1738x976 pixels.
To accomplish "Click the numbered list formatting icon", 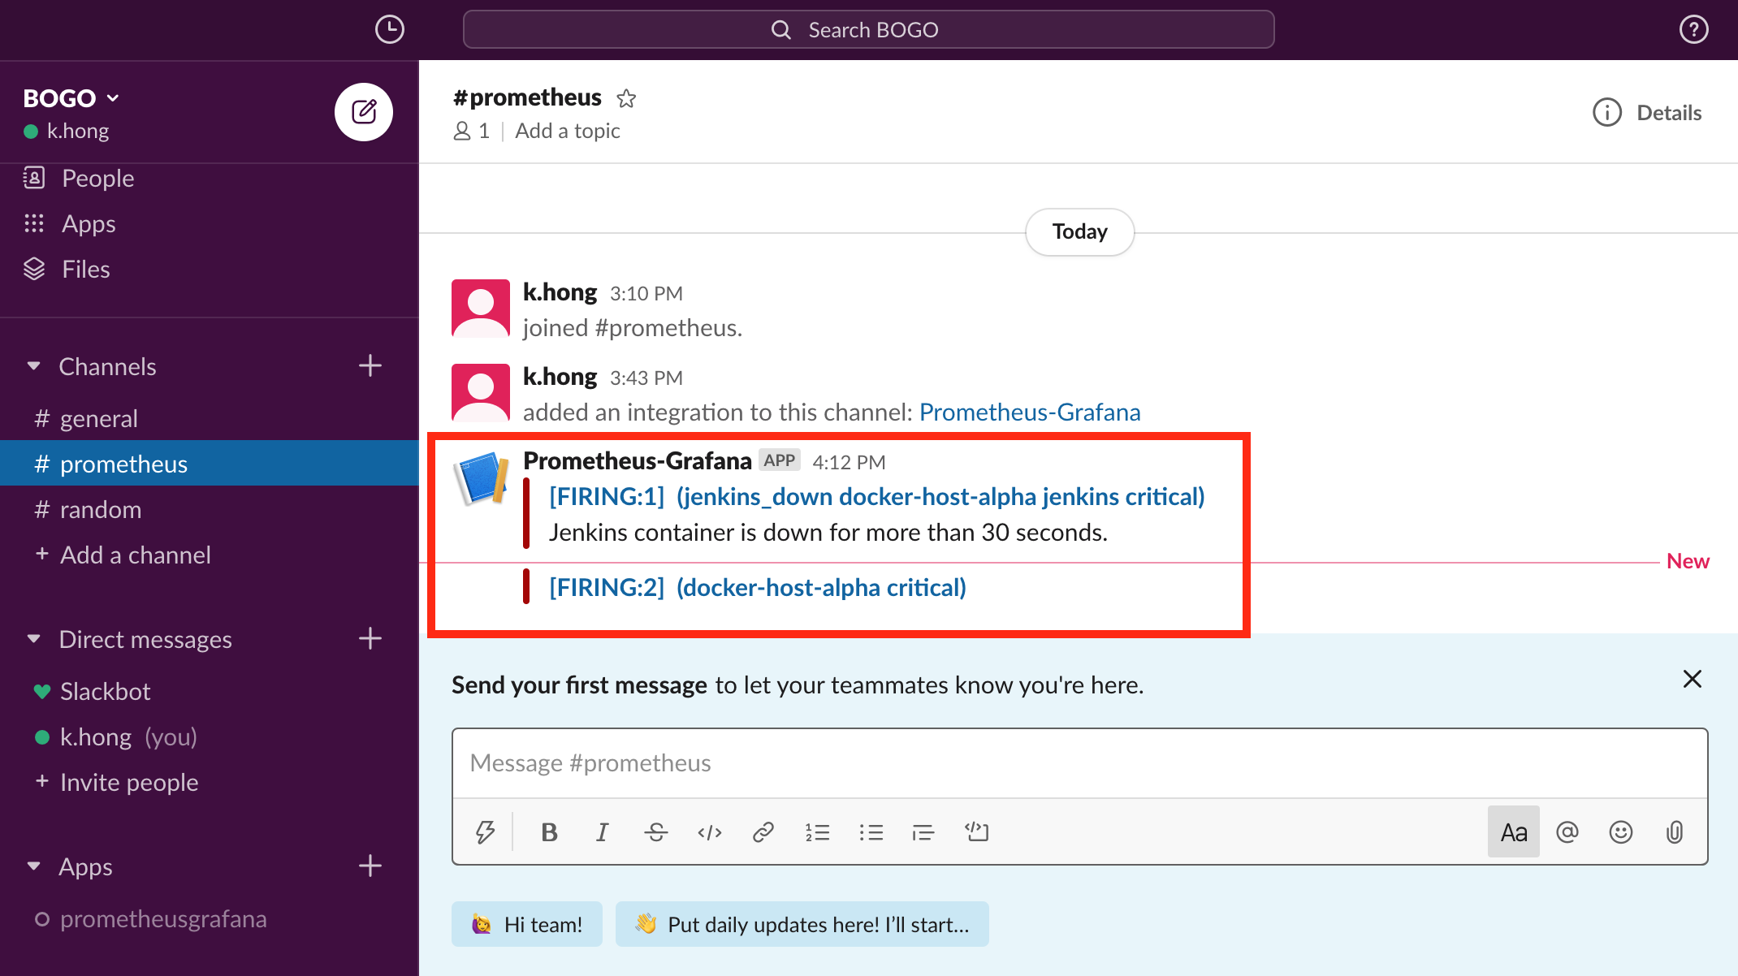I will tap(816, 831).
